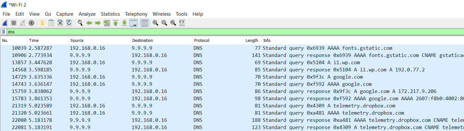Jump to the last packet icon

pos(124,23)
